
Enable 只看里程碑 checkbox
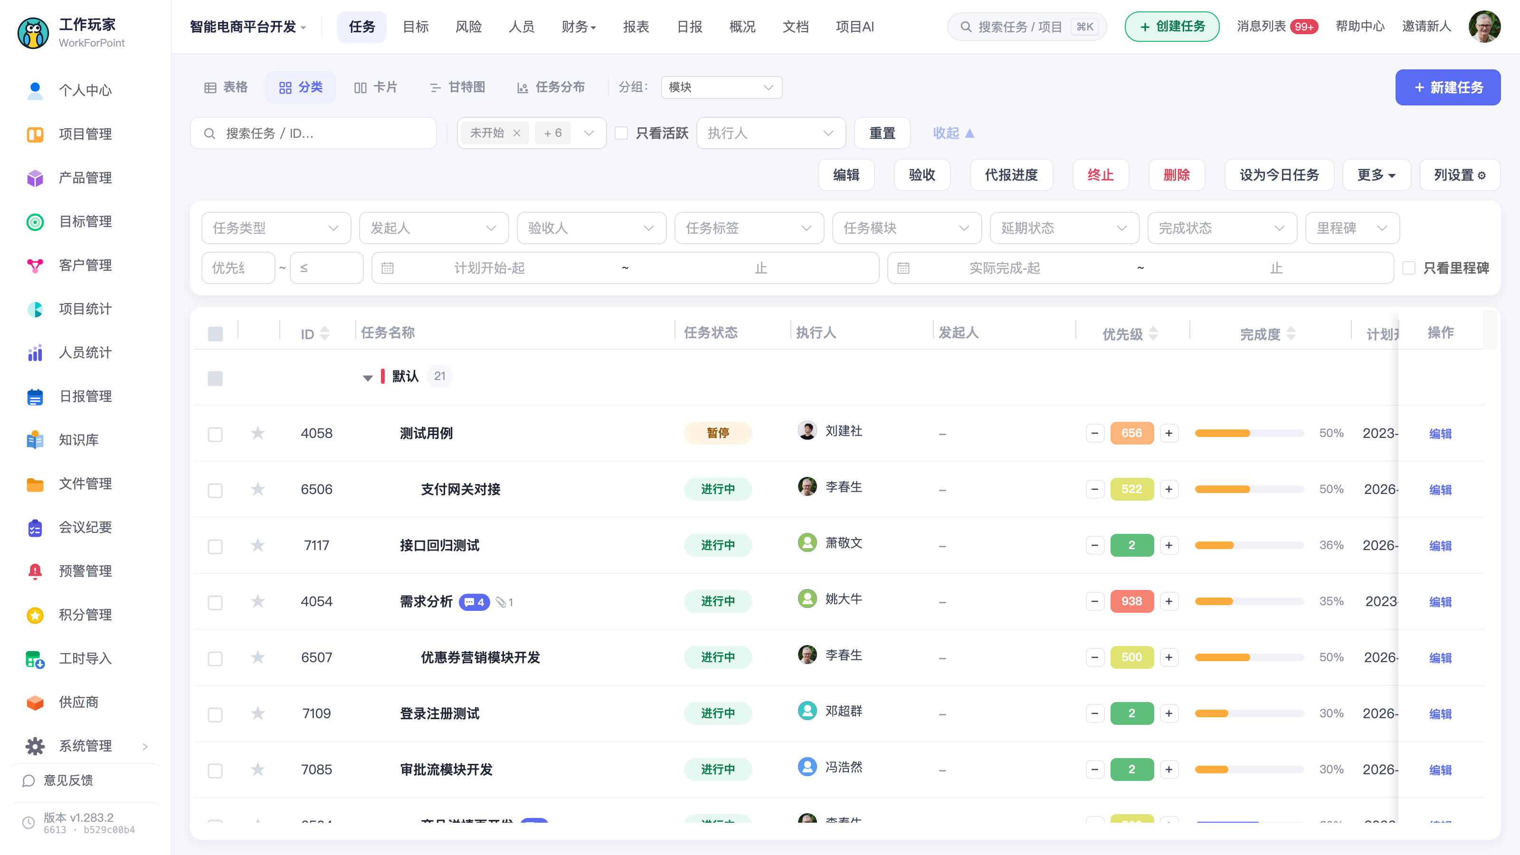coord(1408,268)
